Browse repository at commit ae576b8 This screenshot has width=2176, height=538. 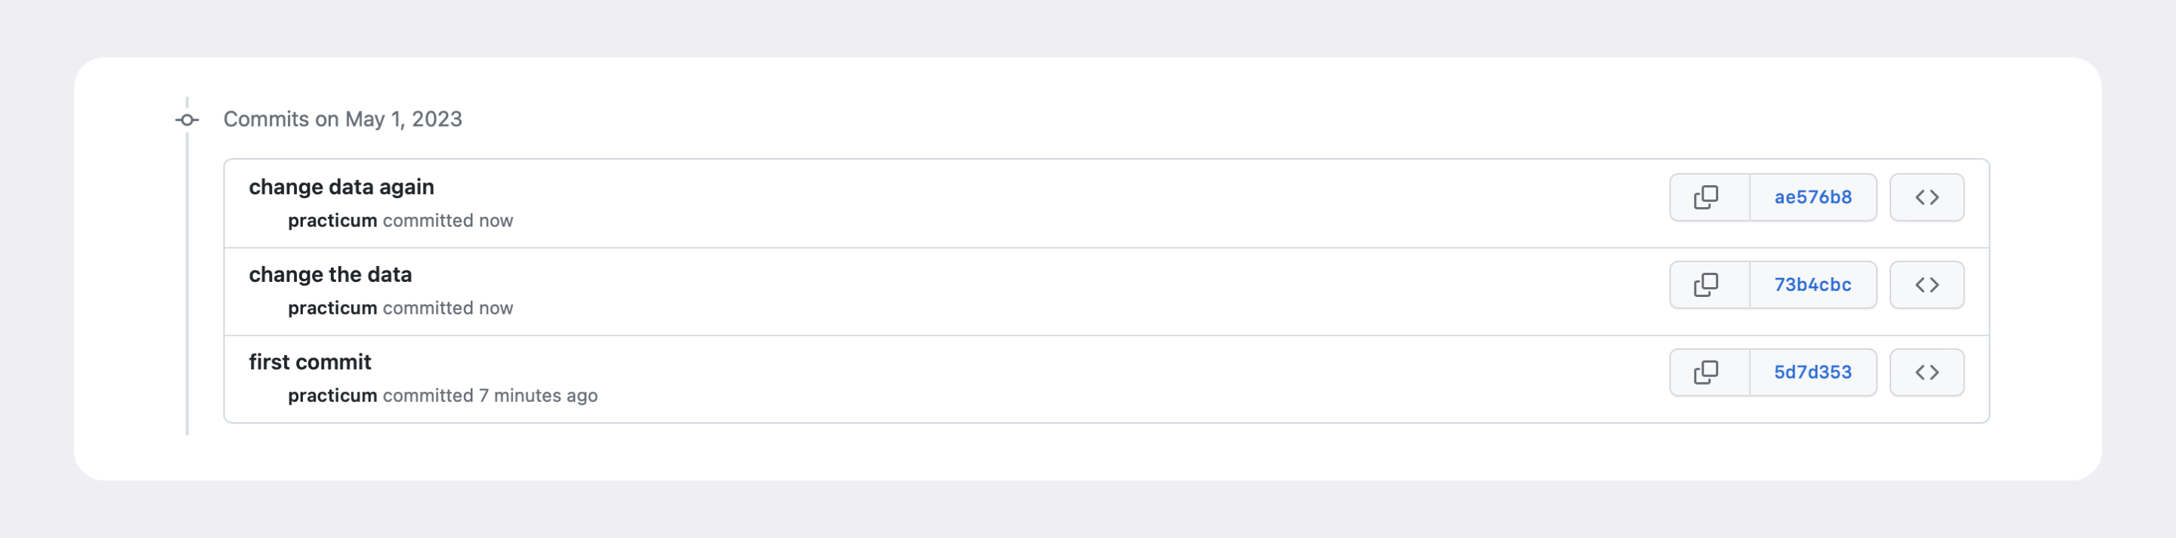pyautogui.click(x=1927, y=196)
